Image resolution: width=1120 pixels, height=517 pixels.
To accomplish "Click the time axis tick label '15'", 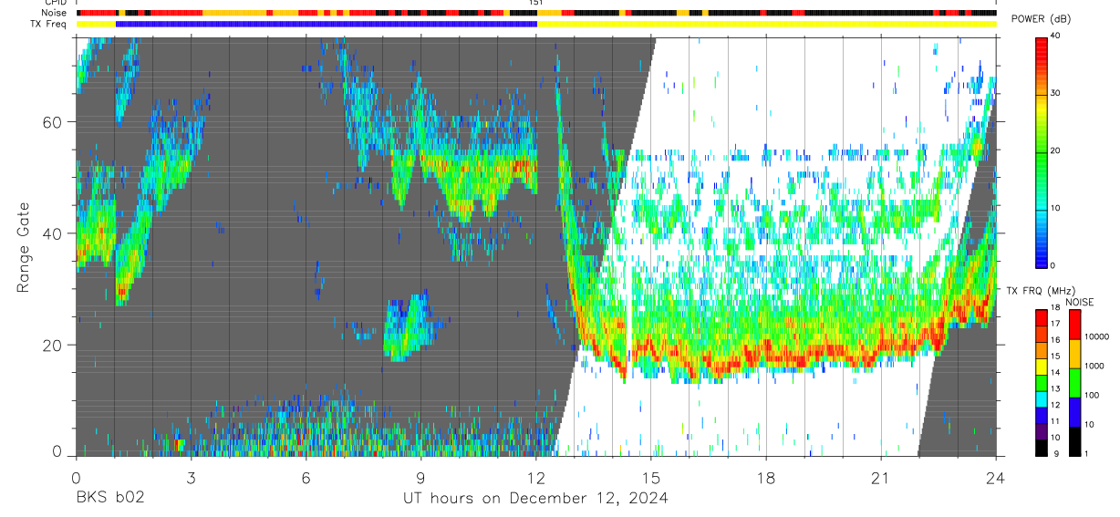I will [650, 478].
